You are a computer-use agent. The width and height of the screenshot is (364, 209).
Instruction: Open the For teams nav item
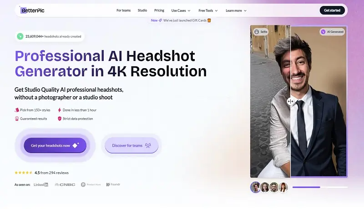click(123, 10)
